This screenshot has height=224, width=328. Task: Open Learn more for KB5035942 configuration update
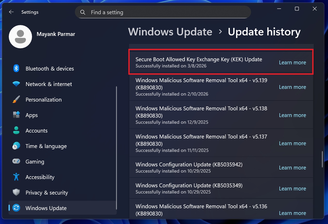pyautogui.click(x=292, y=167)
